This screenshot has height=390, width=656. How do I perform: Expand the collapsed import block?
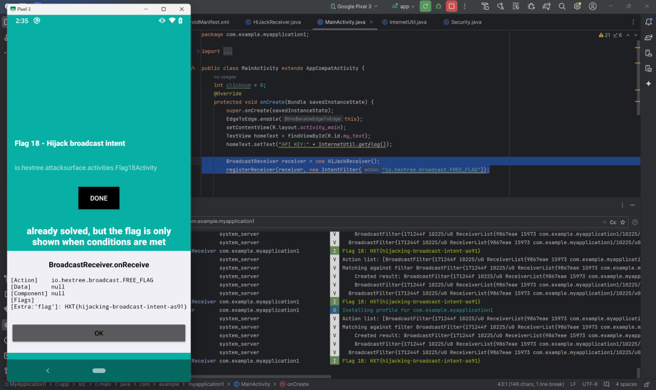227,52
